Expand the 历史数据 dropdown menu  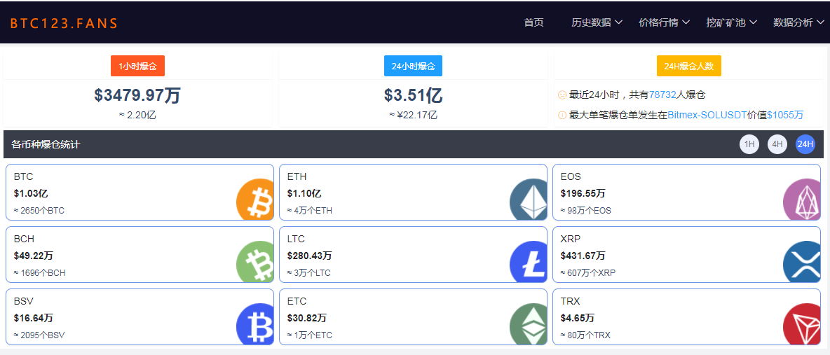597,22
